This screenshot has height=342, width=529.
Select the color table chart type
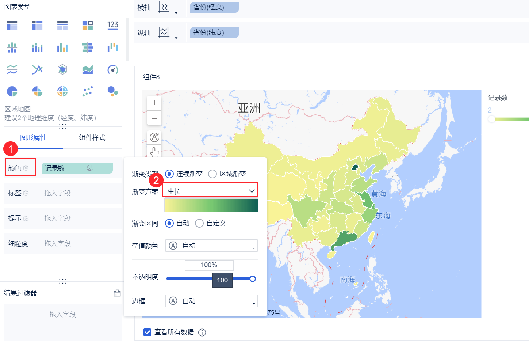[88, 26]
